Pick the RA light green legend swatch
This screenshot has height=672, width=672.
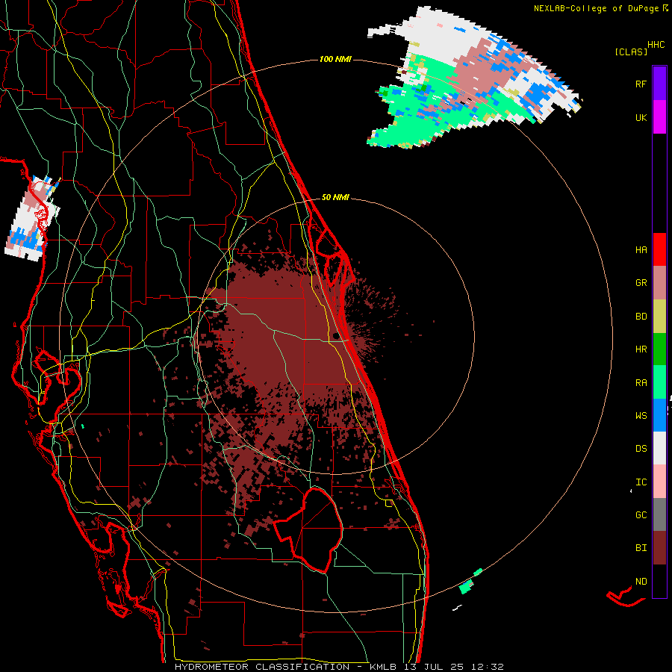point(659,382)
